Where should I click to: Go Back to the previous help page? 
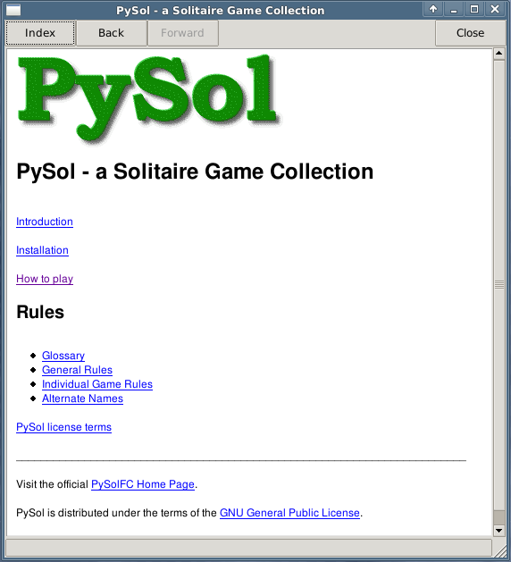tap(112, 33)
